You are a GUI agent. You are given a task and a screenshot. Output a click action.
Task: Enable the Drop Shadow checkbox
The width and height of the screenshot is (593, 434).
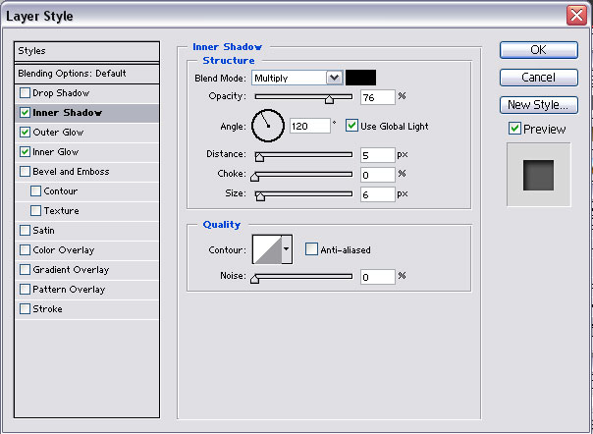[x=25, y=93]
